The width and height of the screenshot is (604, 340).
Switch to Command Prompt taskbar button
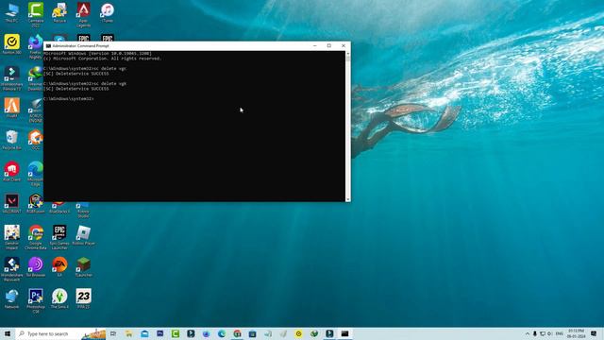(344, 333)
